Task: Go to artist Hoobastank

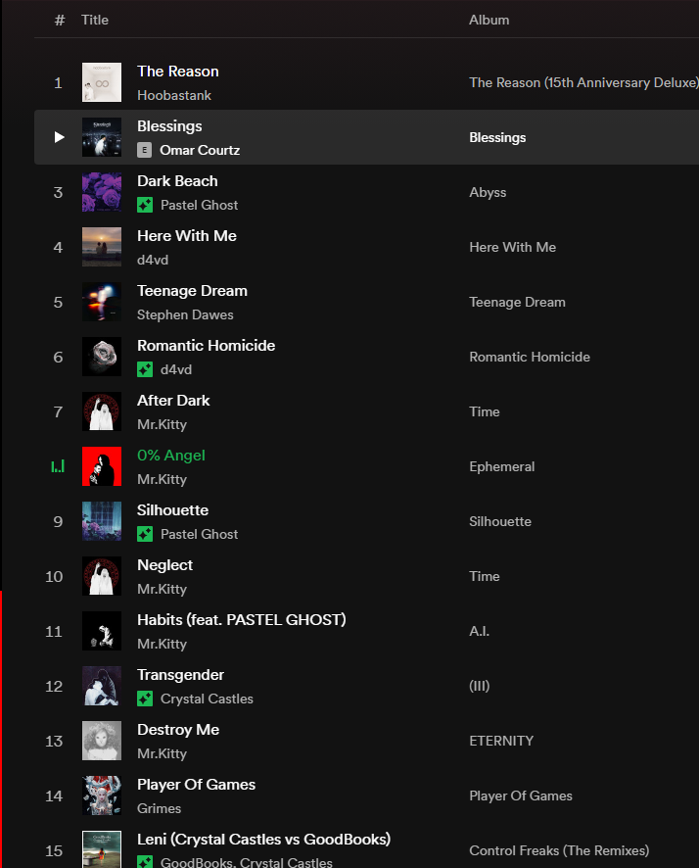Action: pos(174,95)
